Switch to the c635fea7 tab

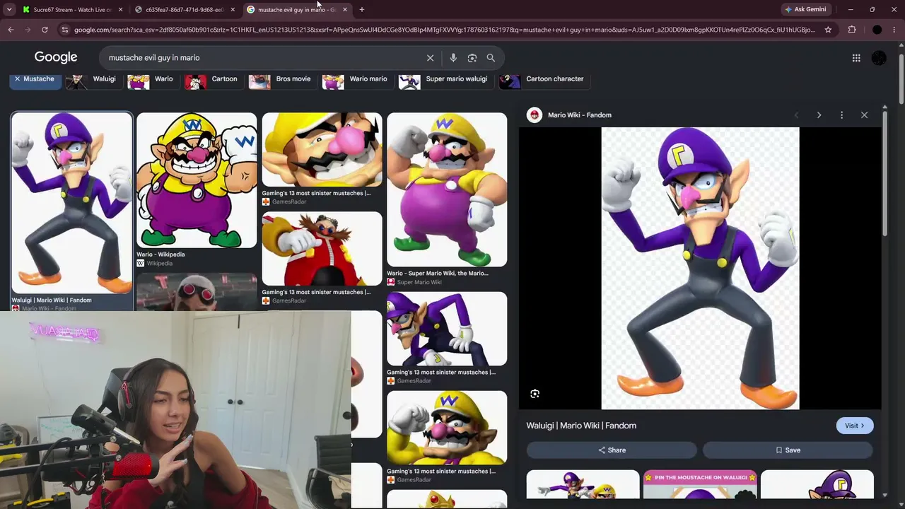click(x=183, y=9)
